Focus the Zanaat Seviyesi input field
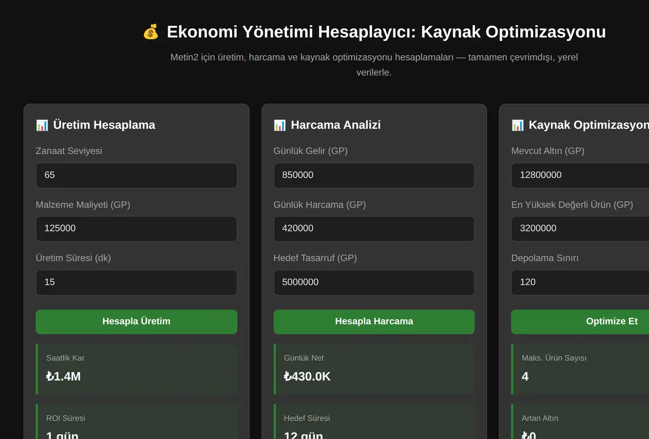The width and height of the screenshot is (649, 439). tap(136, 175)
